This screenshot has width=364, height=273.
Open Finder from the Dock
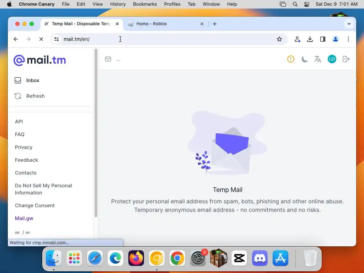click(x=54, y=258)
